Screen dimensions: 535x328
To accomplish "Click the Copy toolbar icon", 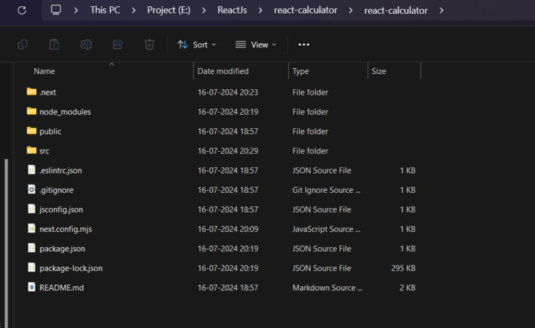I will [23, 45].
